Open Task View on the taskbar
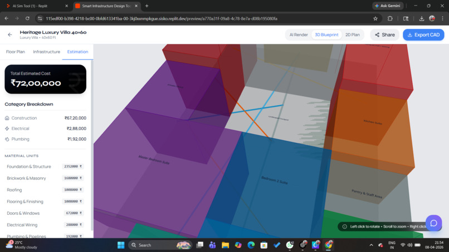449x252 pixels. click(200, 245)
